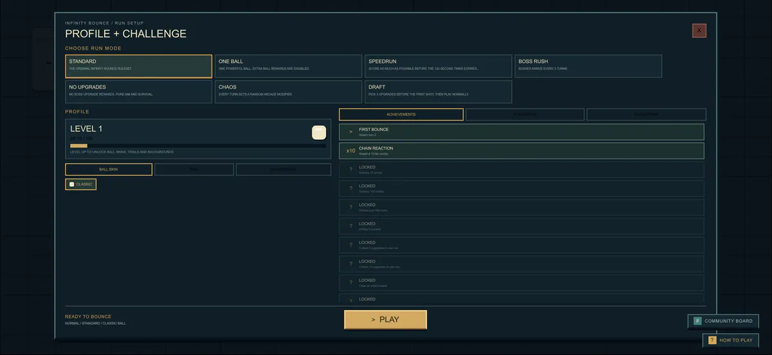Open the Evolutions tab
The width and height of the screenshot is (772, 355).
[647, 114]
